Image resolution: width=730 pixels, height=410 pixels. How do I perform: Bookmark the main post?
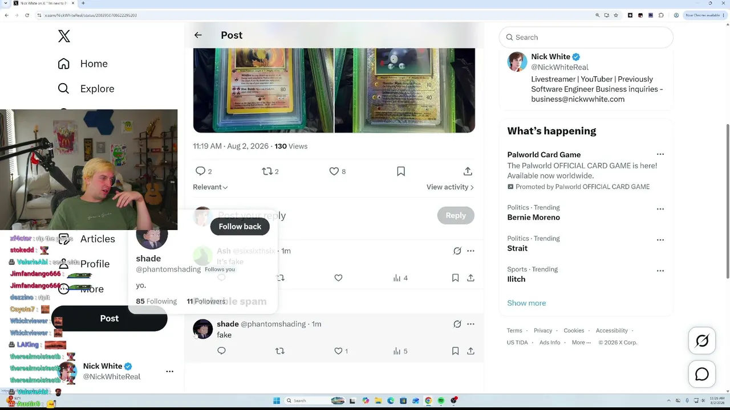401,171
